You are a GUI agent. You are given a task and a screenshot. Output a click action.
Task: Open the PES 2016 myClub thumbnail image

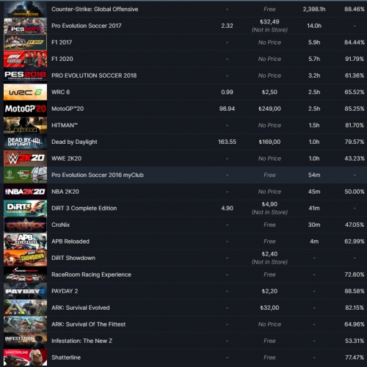click(x=25, y=175)
